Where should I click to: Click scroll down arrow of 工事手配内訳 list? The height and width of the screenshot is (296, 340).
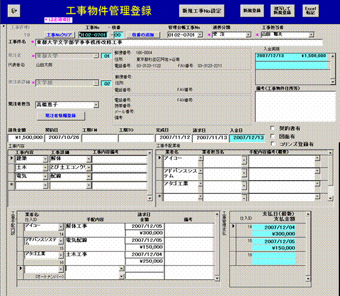(x=217, y=278)
